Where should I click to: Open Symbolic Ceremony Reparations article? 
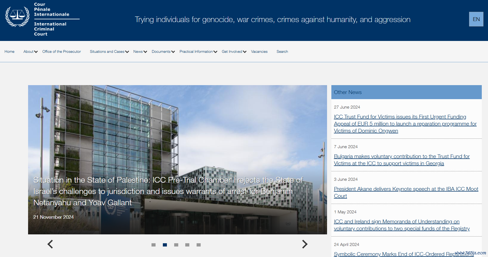click(404, 254)
